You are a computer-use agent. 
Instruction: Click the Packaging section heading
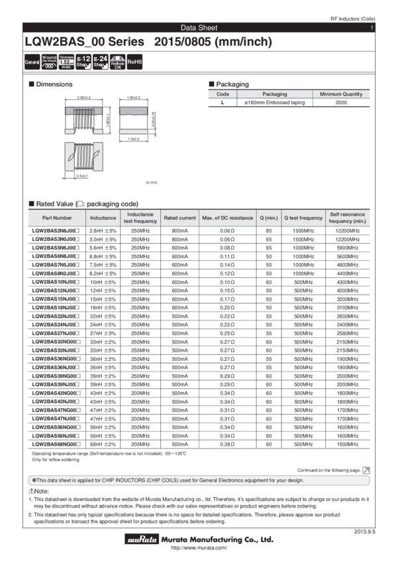pos(229,84)
